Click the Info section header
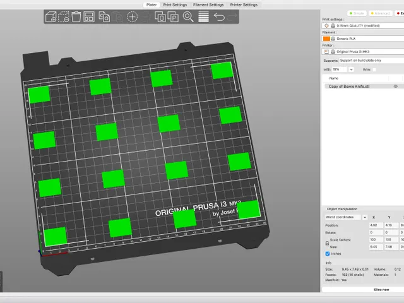 tap(328, 263)
